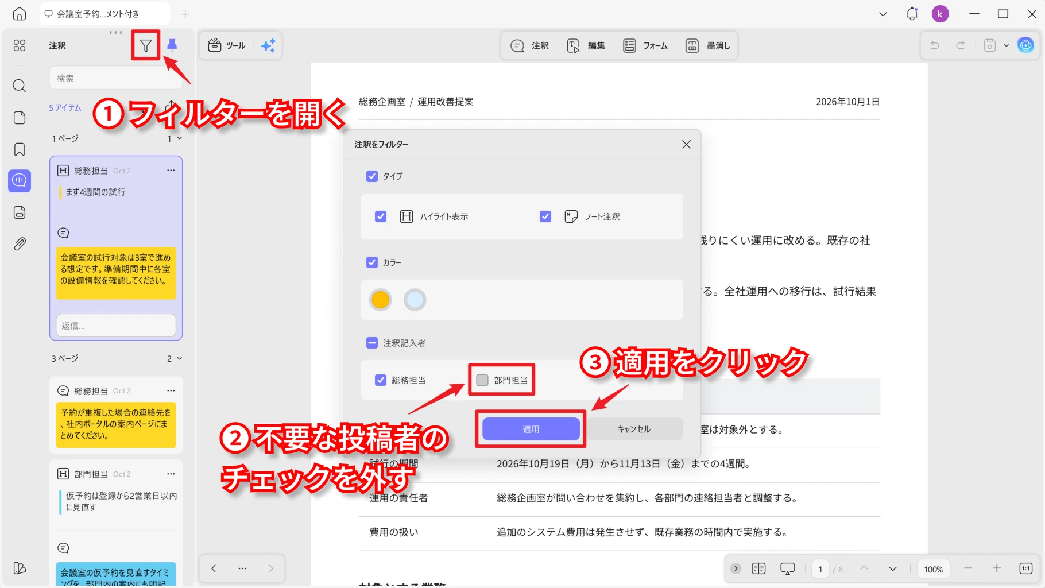Toggle the 注釈記入者 checkbox
The image size is (1045, 588).
[x=372, y=343]
